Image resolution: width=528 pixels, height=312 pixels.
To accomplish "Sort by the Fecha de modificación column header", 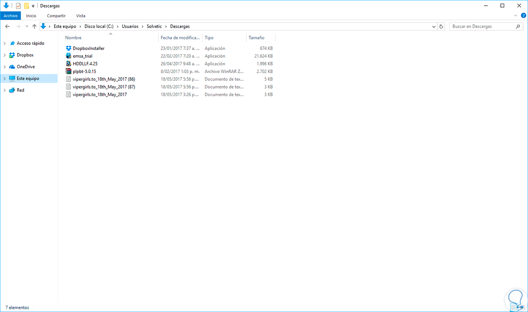I will [x=180, y=38].
